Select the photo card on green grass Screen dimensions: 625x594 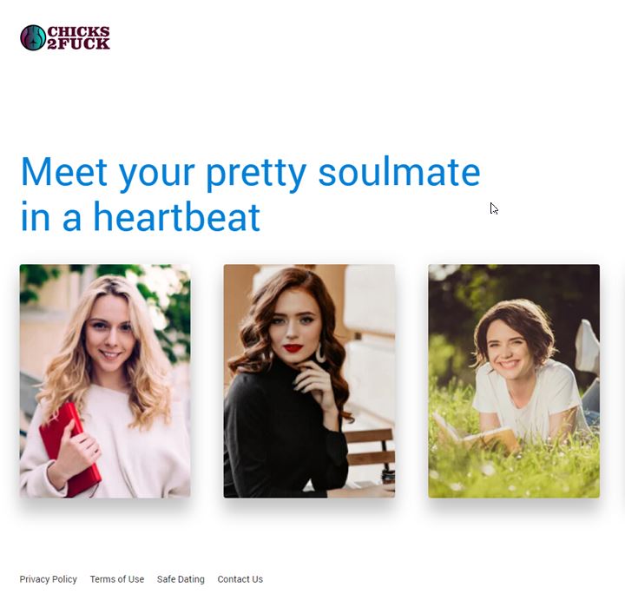click(514, 380)
